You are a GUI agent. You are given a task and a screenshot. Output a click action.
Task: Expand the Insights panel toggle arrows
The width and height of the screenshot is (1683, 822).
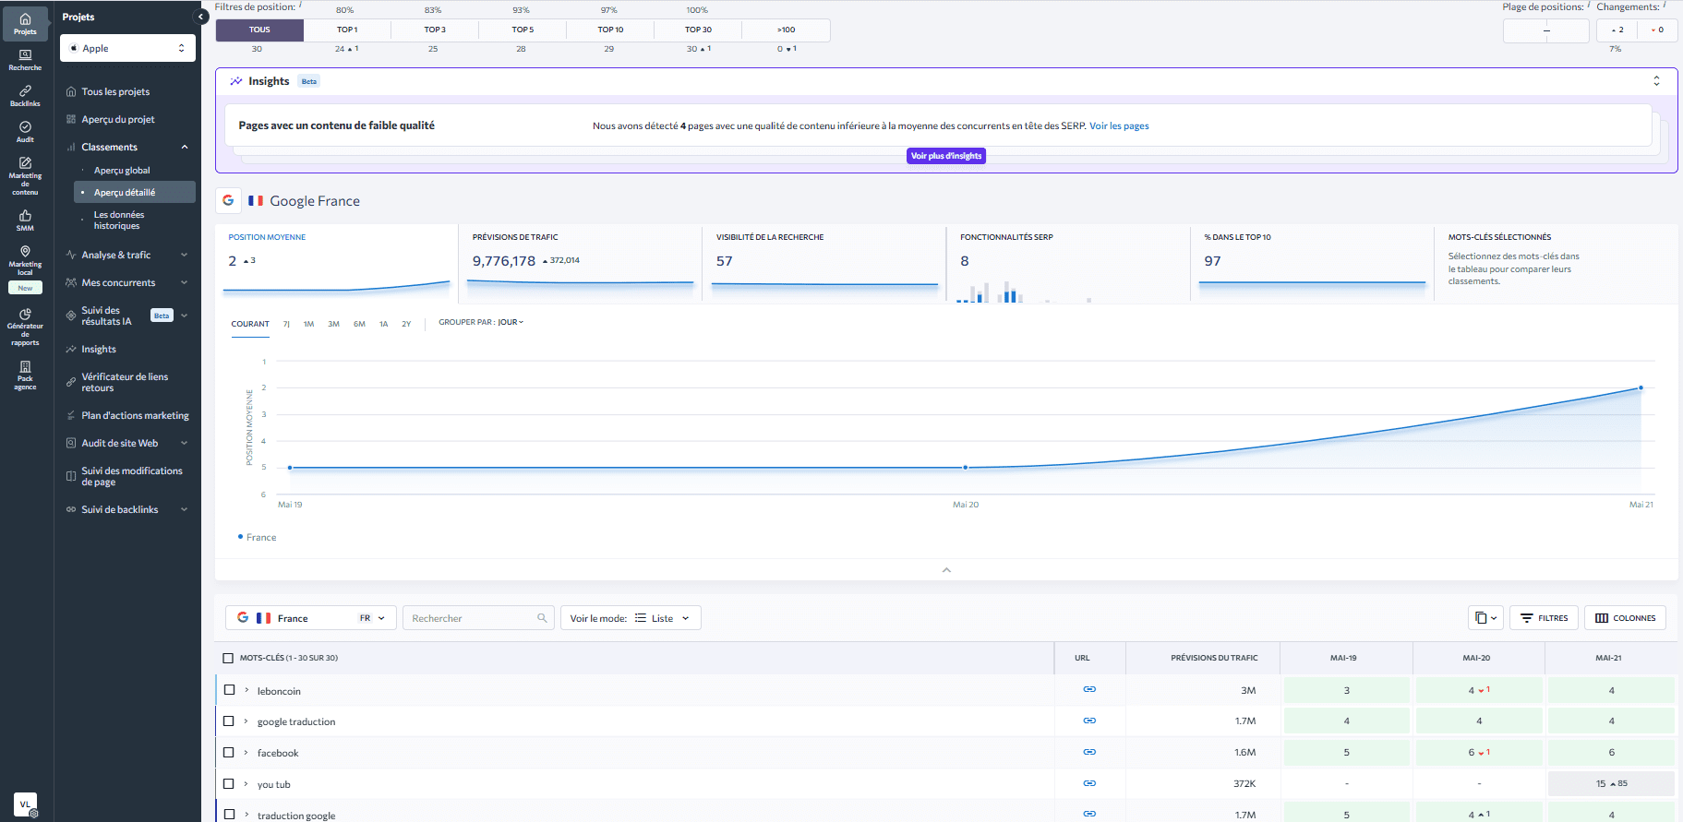pos(1656,81)
